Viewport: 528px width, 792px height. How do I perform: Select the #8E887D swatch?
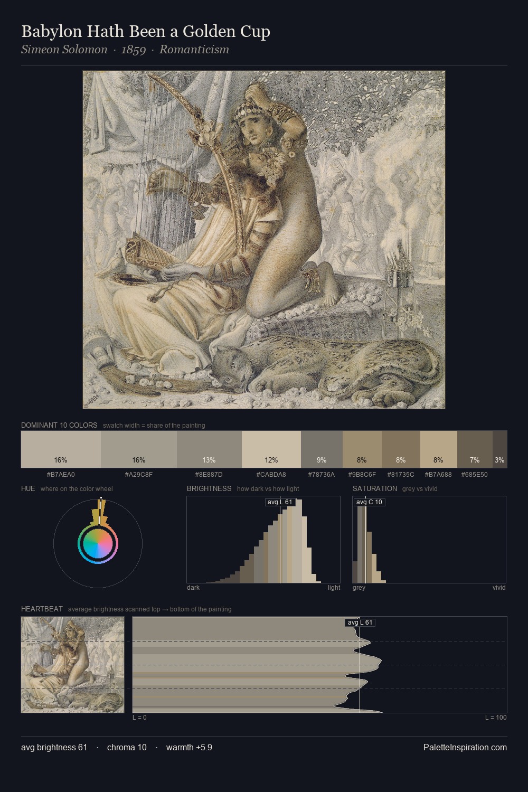coord(209,449)
